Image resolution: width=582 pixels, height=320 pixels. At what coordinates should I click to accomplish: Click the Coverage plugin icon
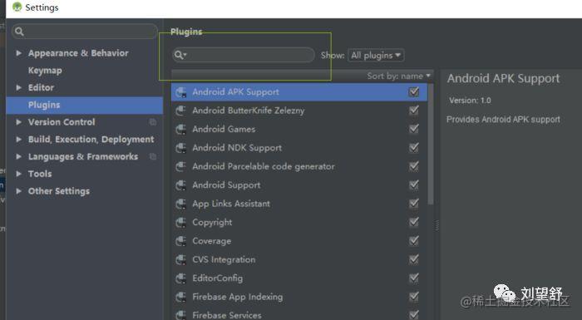click(180, 241)
